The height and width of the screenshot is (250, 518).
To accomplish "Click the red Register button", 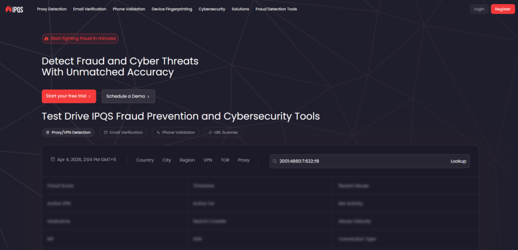I will (x=502, y=9).
